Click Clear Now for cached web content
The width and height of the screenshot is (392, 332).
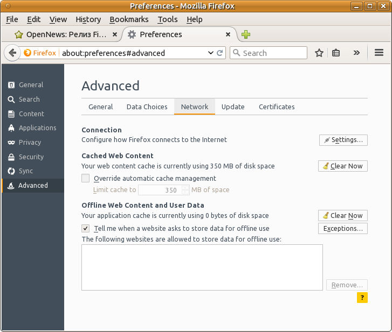[x=343, y=166]
